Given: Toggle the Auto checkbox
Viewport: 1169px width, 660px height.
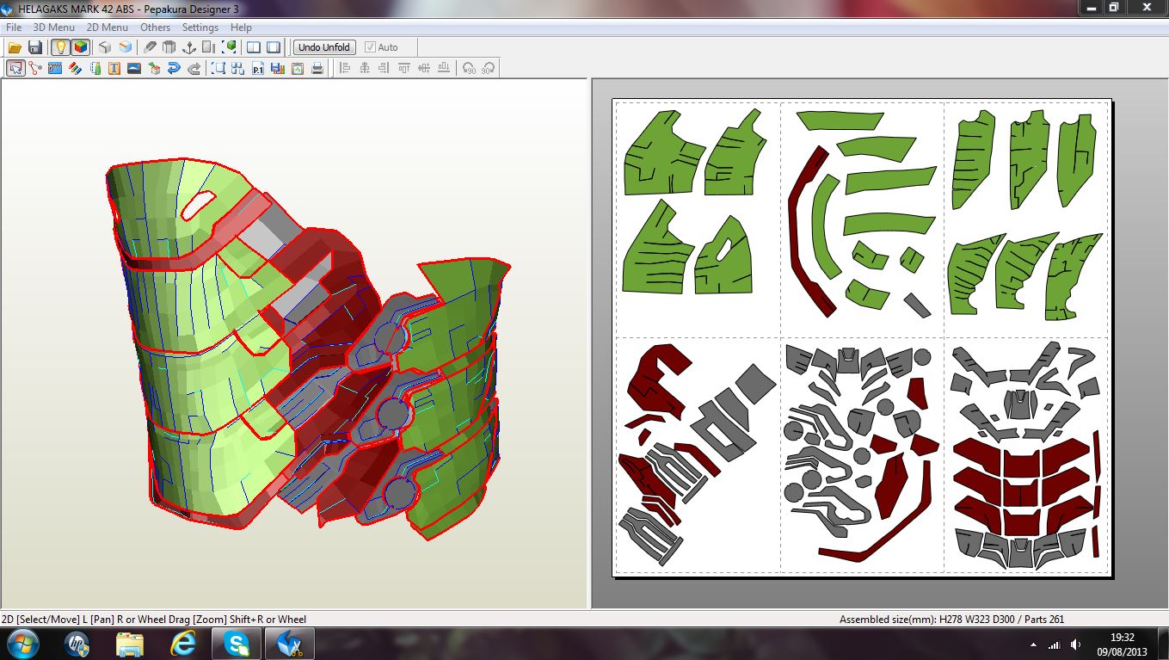Looking at the screenshot, I should pos(382,47).
